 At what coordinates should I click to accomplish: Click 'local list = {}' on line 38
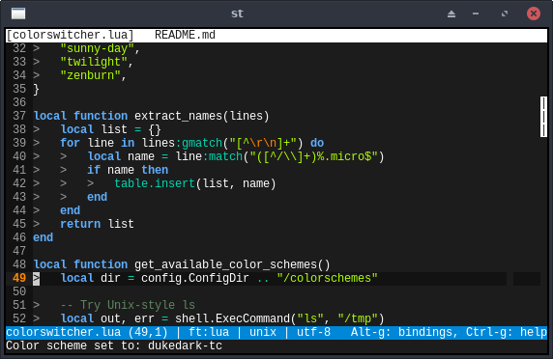pos(111,129)
